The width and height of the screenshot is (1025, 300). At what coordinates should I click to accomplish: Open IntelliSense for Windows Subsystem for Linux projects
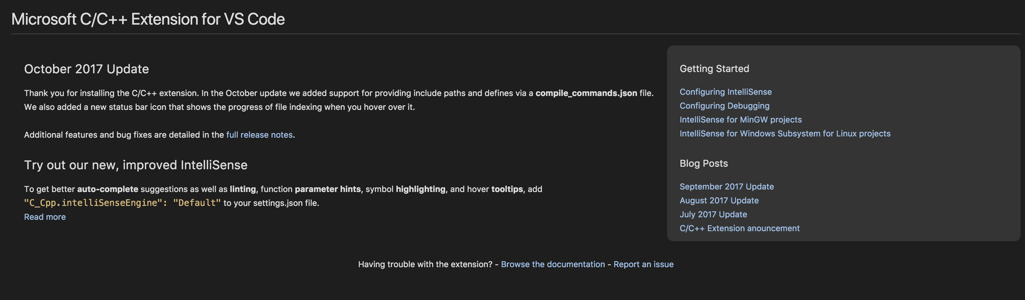pyautogui.click(x=785, y=134)
